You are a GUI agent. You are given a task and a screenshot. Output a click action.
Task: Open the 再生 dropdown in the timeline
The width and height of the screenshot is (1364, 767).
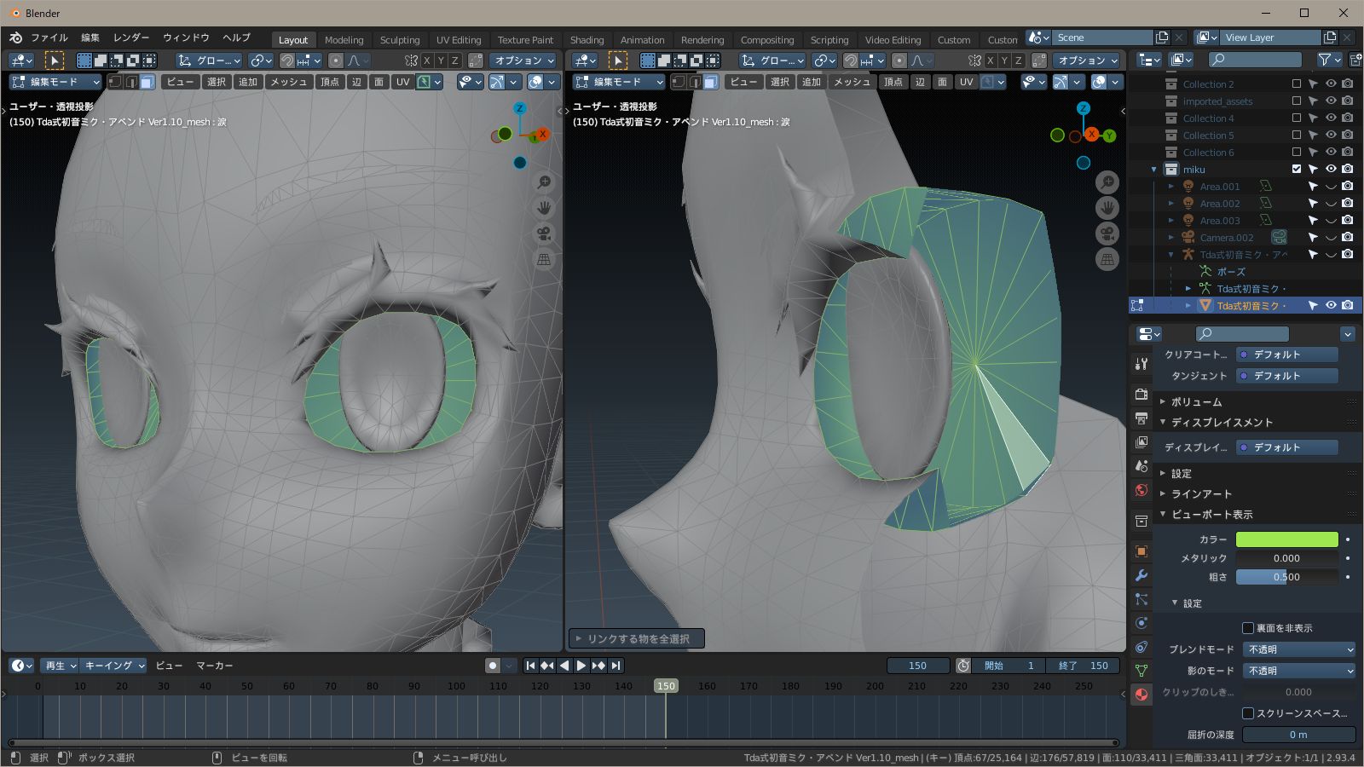[60, 666]
